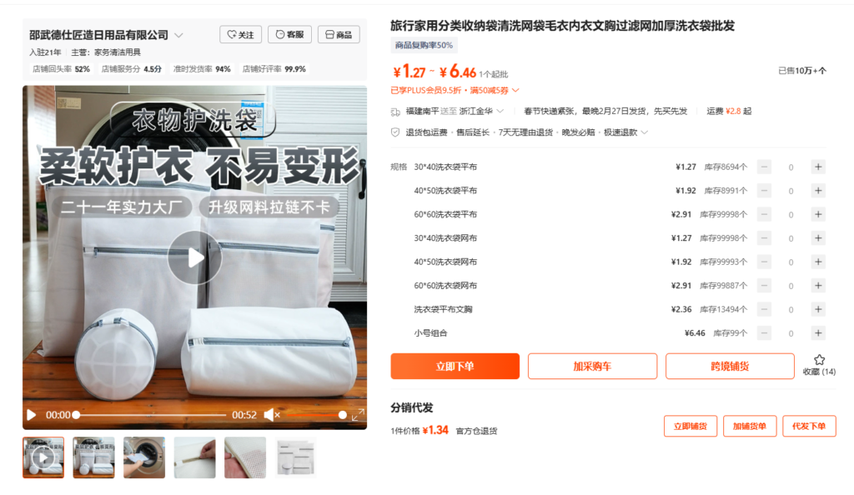Decrease quantity for 60*60洗衣袋网布

tap(764, 286)
